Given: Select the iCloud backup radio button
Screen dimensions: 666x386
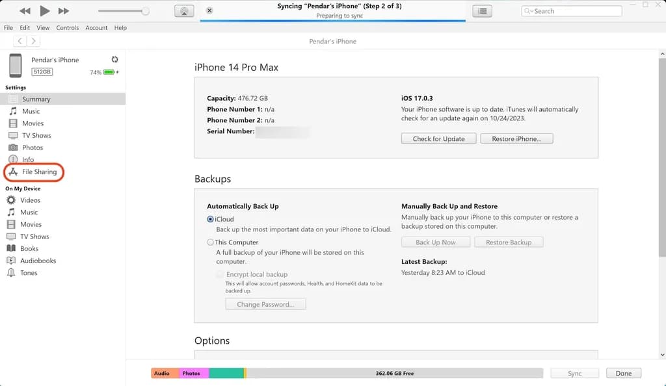Looking at the screenshot, I should point(211,220).
